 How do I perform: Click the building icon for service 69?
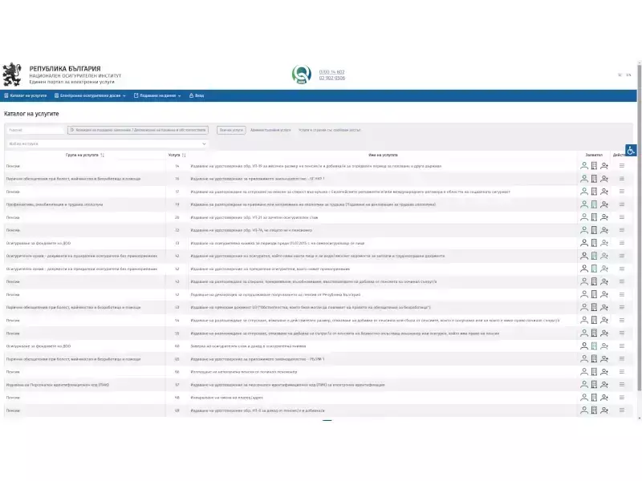point(595,410)
